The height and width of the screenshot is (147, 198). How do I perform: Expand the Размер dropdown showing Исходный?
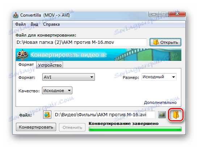pyautogui.click(x=159, y=77)
